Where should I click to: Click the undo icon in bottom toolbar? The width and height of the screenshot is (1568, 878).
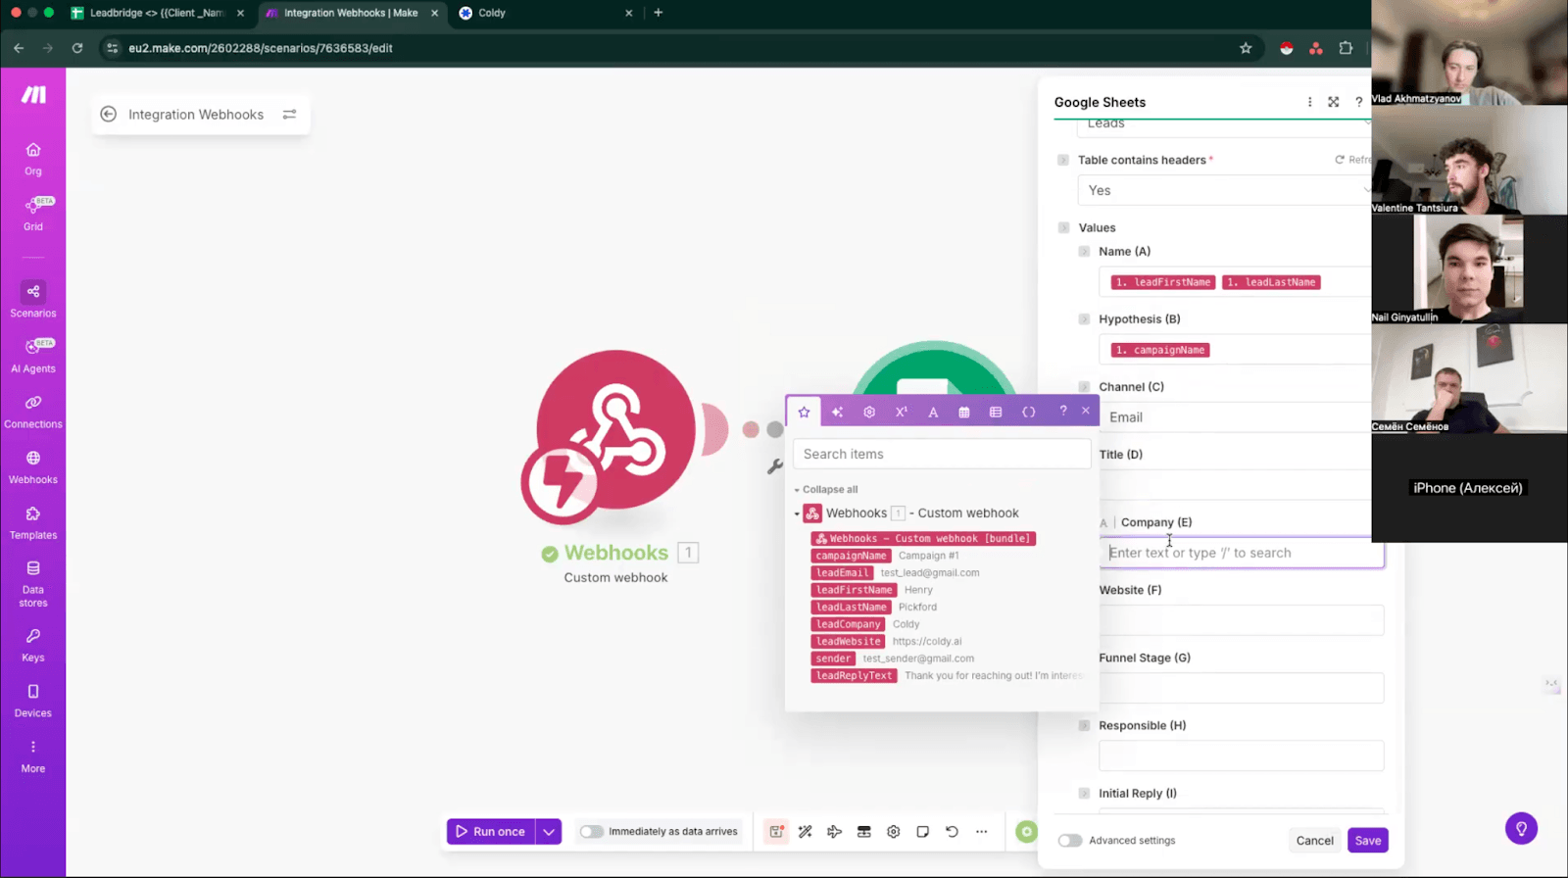pyautogui.click(x=952, y=832)
